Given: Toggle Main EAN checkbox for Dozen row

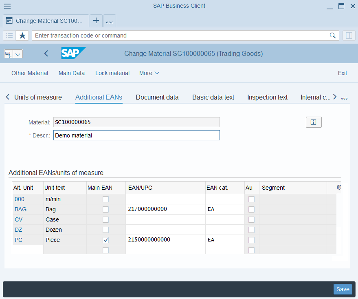Looking at the screenshot, I should pyautogui.click(x=105, y=230).
